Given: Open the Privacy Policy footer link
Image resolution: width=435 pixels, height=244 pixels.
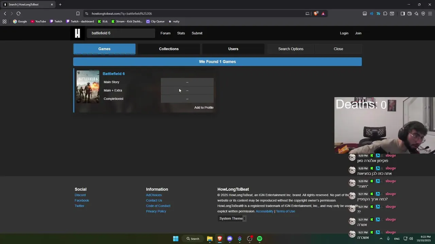Looking at the screenshot, I should 156,211.
